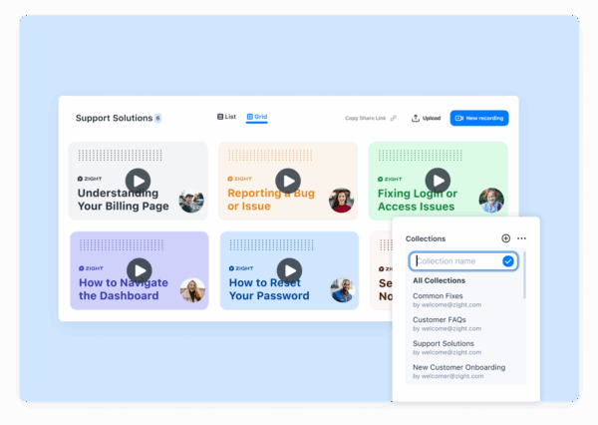
Task: Play the Reporting a Bug or Issue video
Action: (288, 181)
